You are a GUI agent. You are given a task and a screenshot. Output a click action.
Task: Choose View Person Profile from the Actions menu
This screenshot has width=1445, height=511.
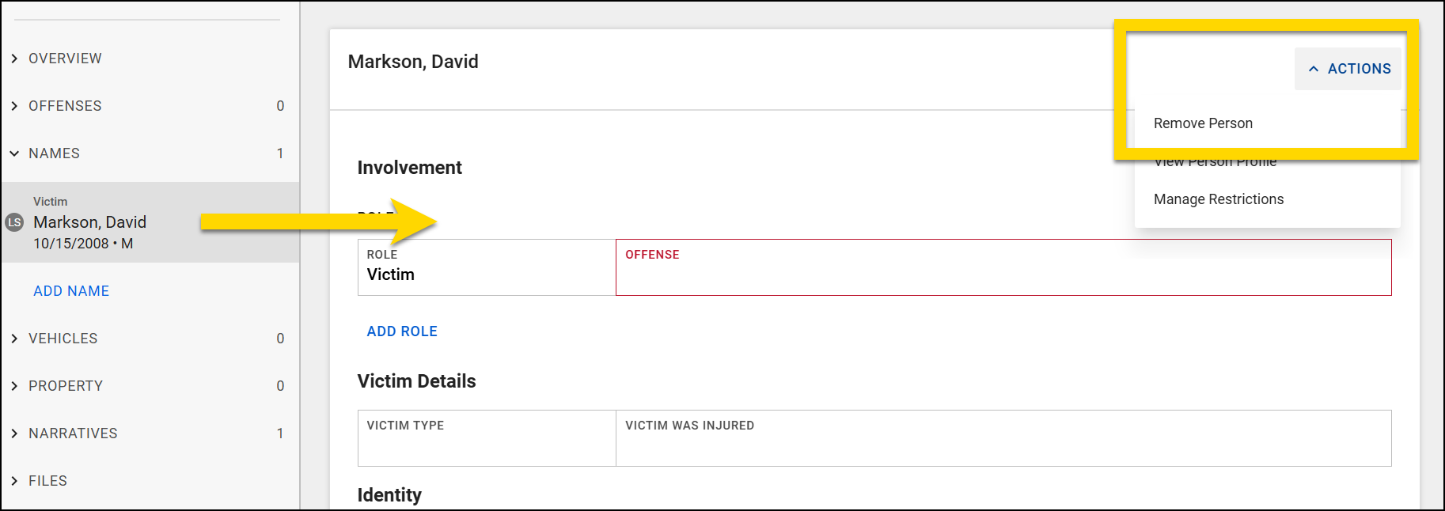1215,161
